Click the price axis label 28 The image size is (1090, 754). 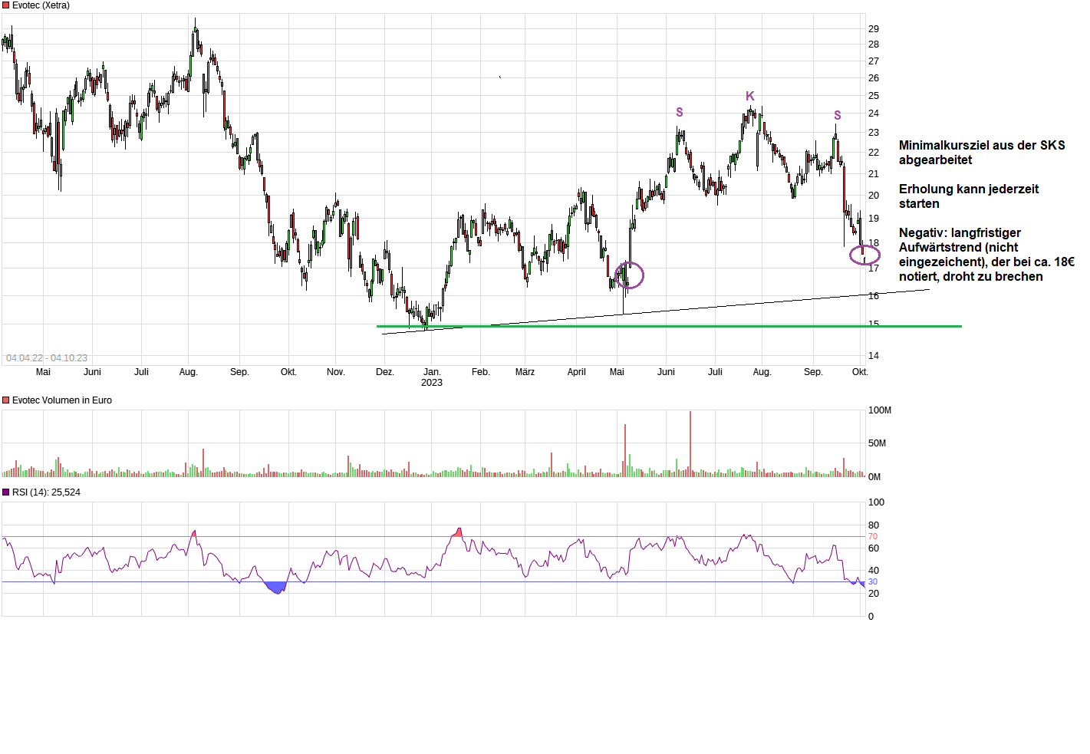874,44
